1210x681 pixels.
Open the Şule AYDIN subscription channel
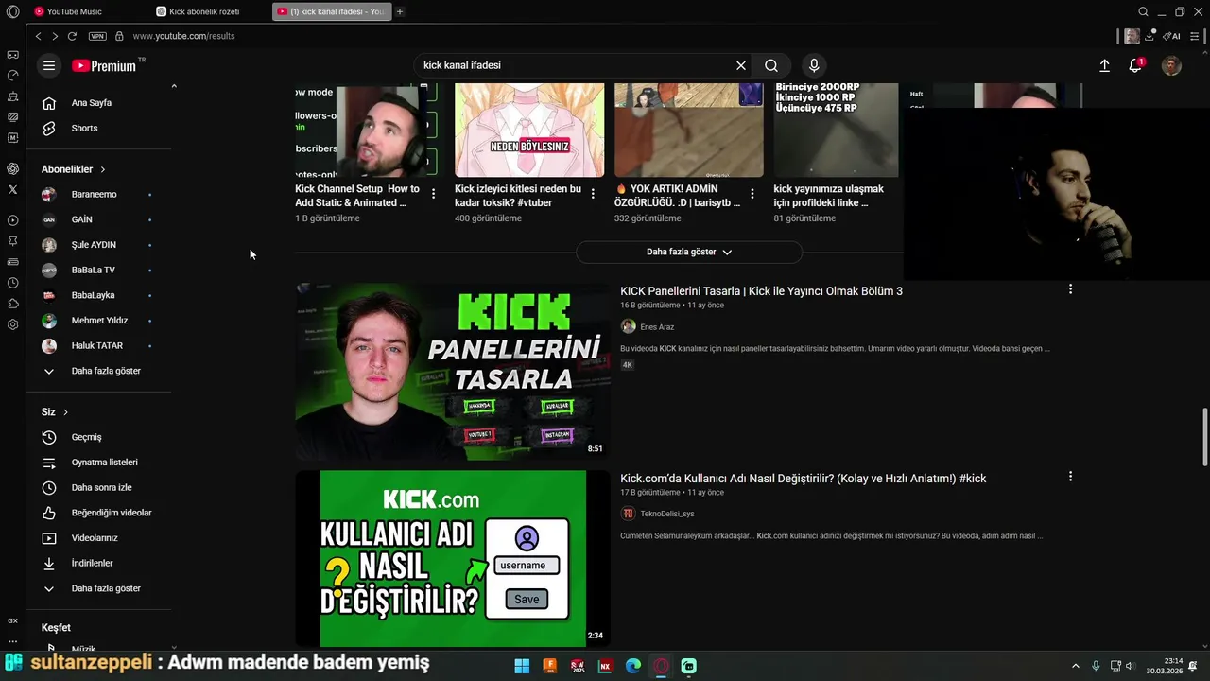99,245
